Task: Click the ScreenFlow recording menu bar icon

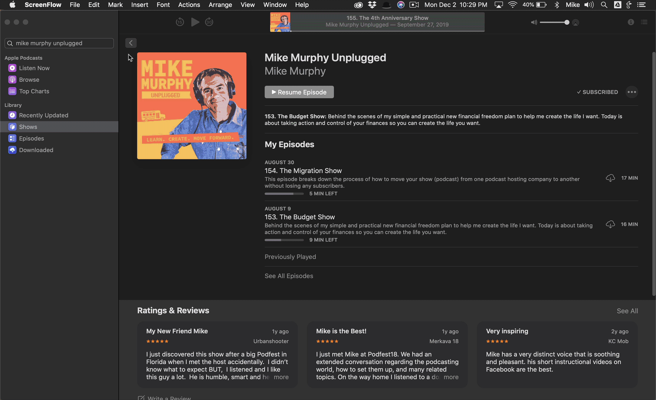Action: click(414, 5)
